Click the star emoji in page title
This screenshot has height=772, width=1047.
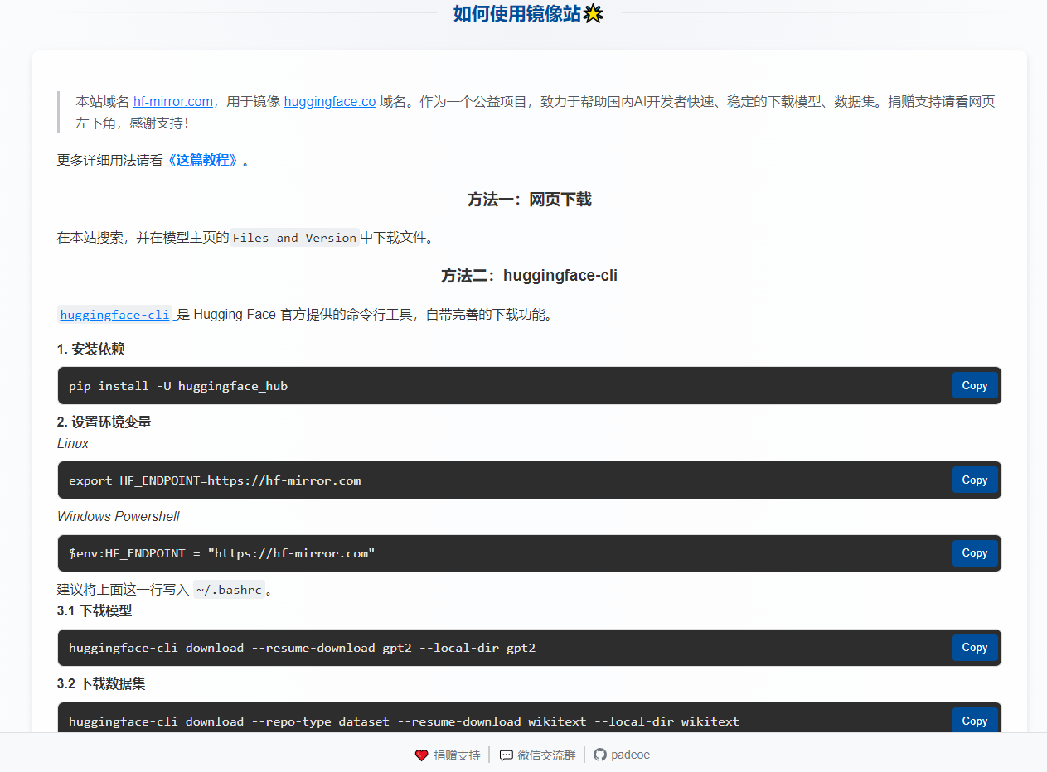[x=593, y=14]
